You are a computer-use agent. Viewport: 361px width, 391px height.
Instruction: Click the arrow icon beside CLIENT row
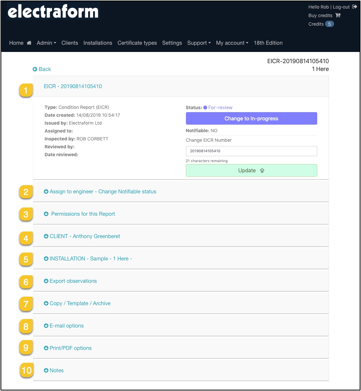[x=46, y=236]
